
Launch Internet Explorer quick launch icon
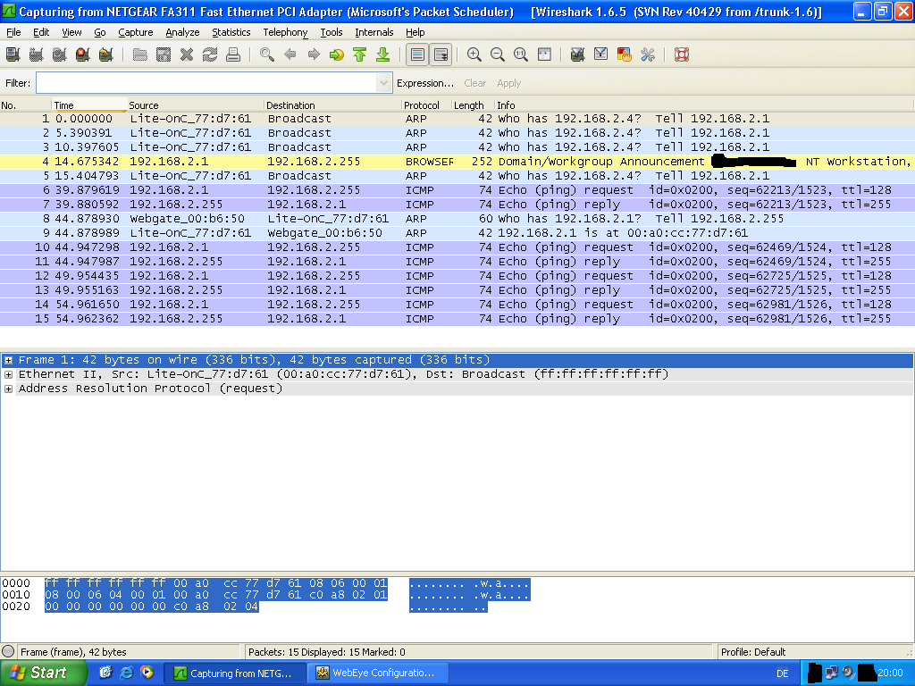coord(126,673)
